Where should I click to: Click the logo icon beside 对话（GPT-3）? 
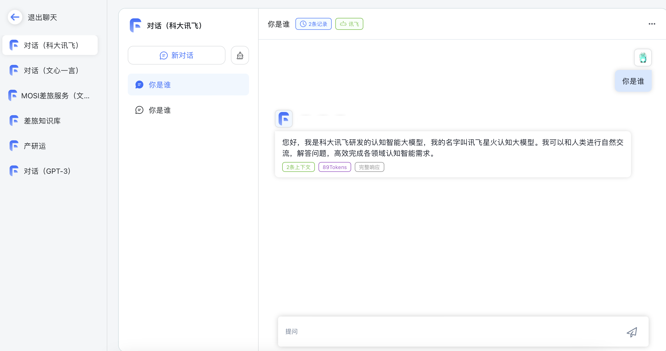pos(14,171)
